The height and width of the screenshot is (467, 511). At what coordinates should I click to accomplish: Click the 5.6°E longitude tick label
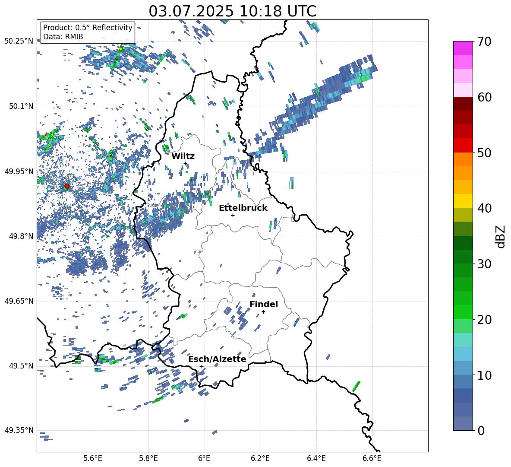pyautogui.click(x=93, y=458)
